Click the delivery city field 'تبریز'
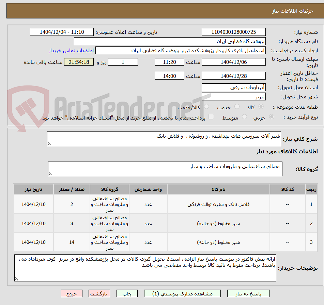 click(x=233, y=97)
